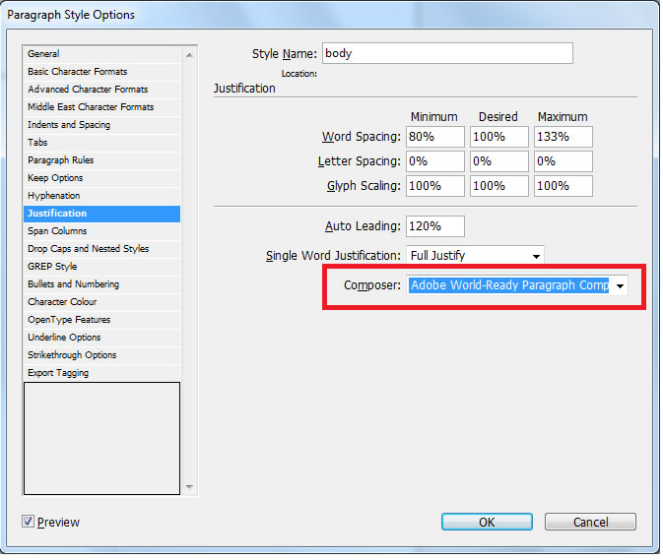663x560 pixels.
Task: Open Underline Options
Action: [x=101, y=338]
